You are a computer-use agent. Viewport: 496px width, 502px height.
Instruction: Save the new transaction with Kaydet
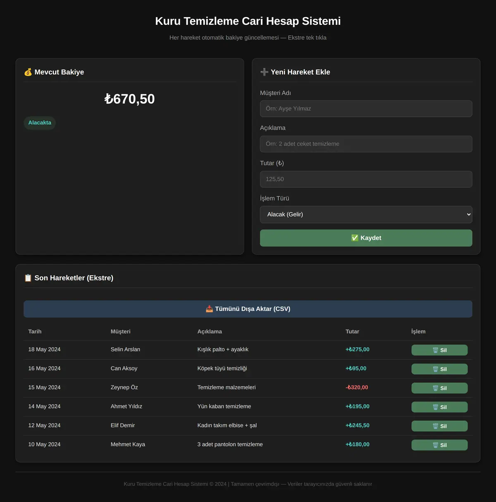click(366, 238)
